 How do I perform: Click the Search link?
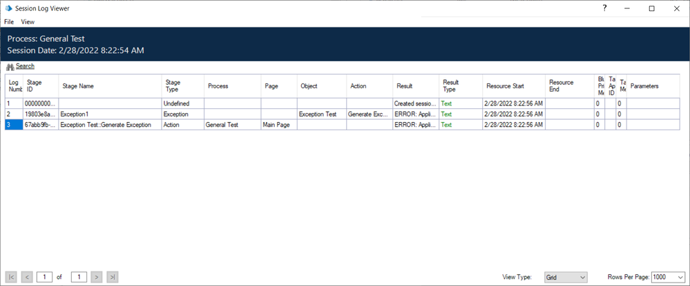point(25,66)
